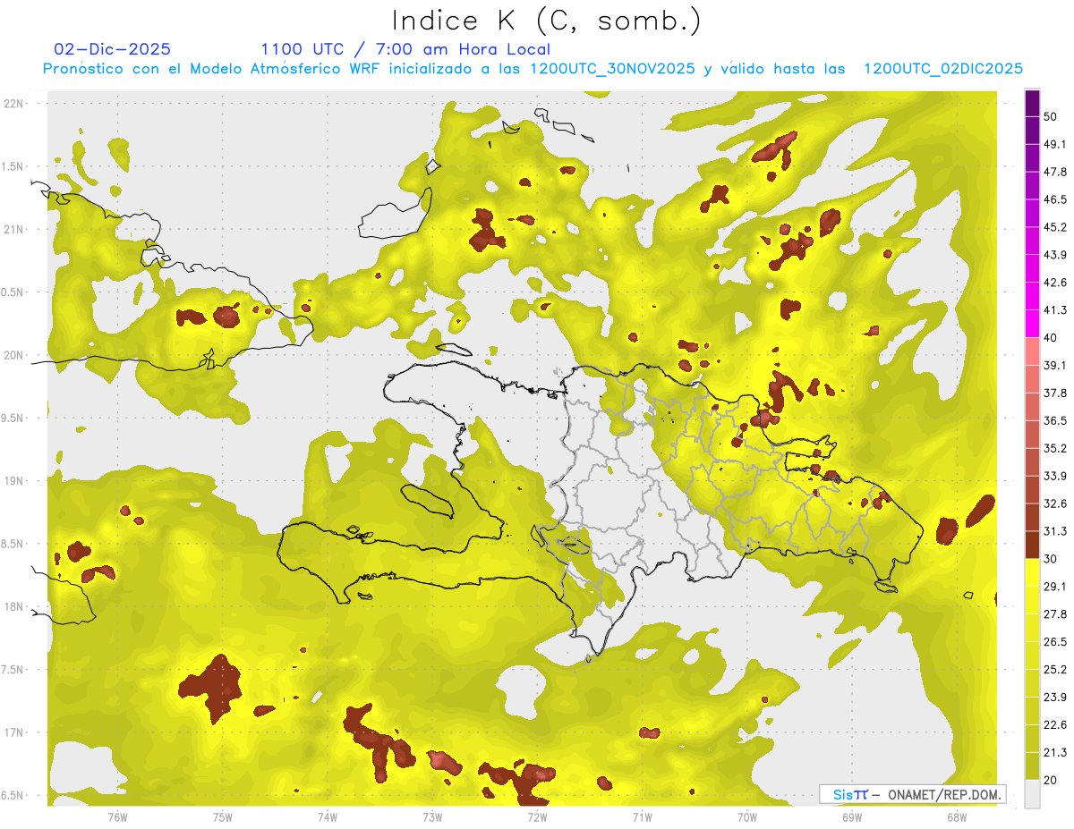Screen dimensions: 1074x829
Task: Click the color scale value '46.5'
Action: tap(1055, 199)
